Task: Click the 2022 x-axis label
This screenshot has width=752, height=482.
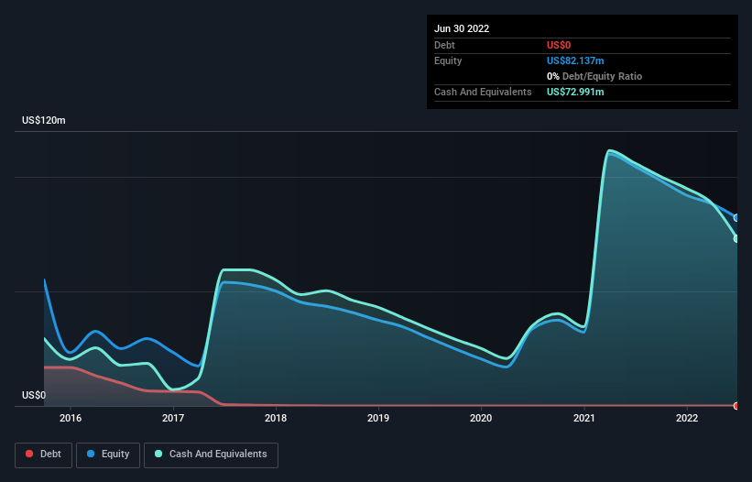Action: (x=687, y=418)
